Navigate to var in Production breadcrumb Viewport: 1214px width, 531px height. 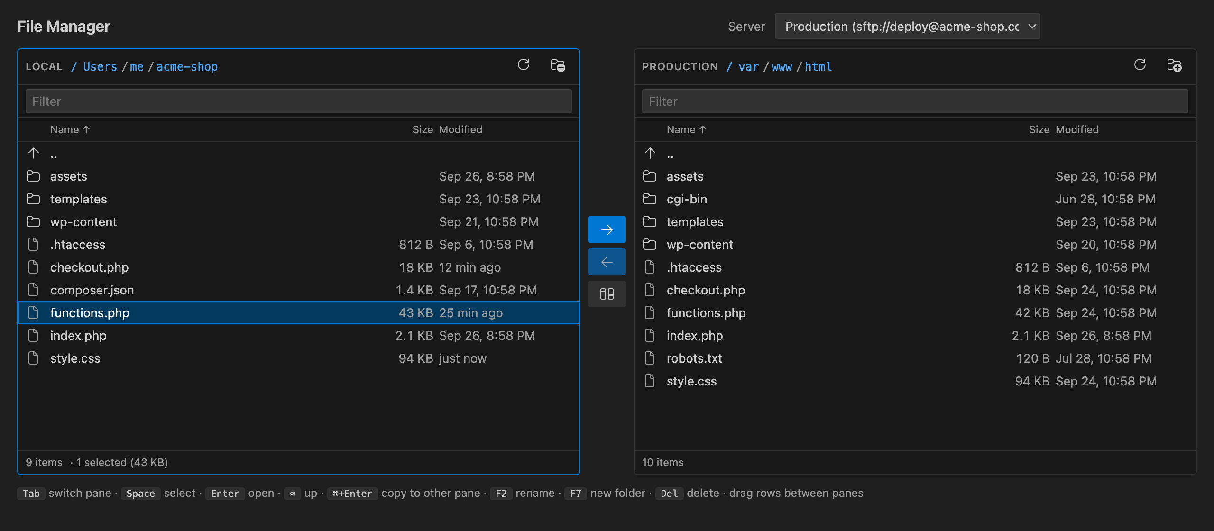tap(748, 67)
